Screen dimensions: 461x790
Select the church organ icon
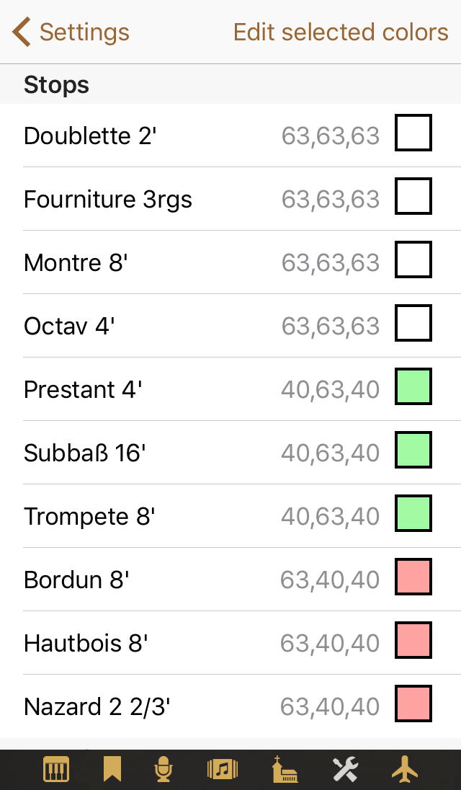click(285, 770)
